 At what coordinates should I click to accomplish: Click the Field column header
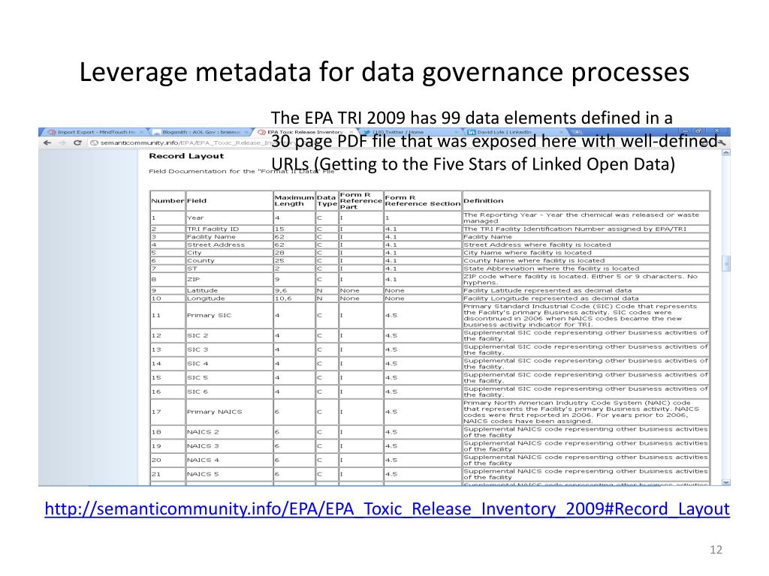click(x=229, y=201)
